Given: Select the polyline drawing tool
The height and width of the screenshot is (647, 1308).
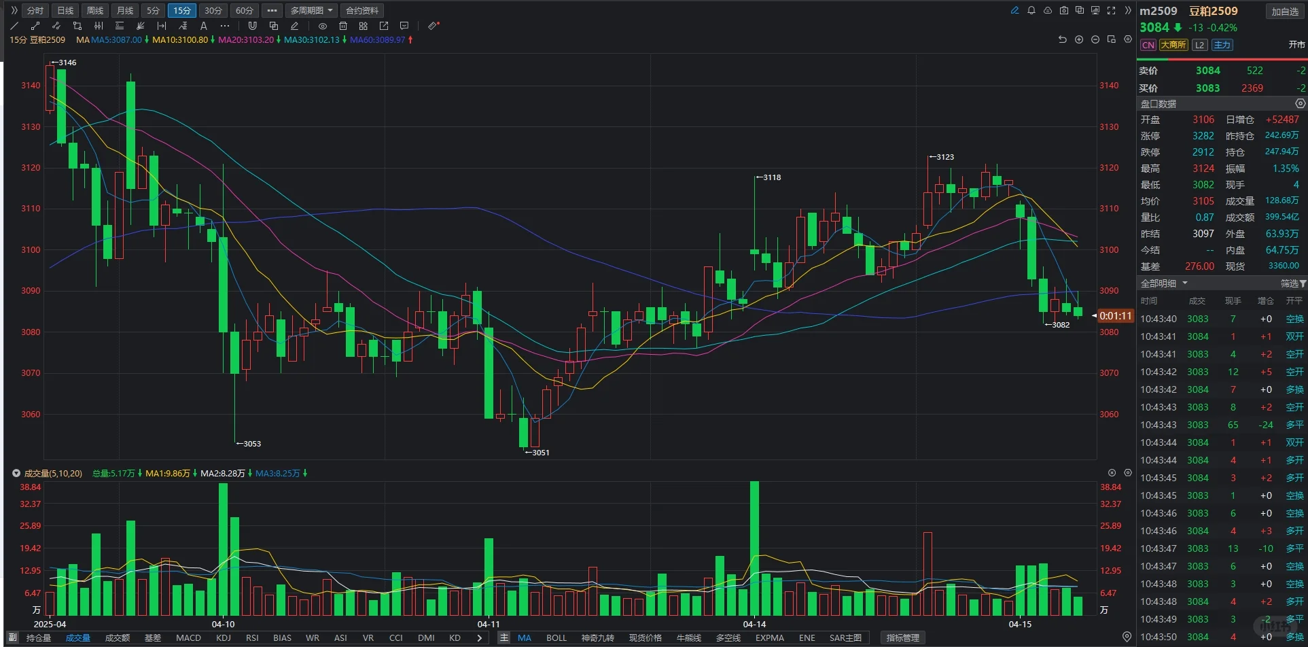Looking at the screenshot, I should (x=56, y=26).
